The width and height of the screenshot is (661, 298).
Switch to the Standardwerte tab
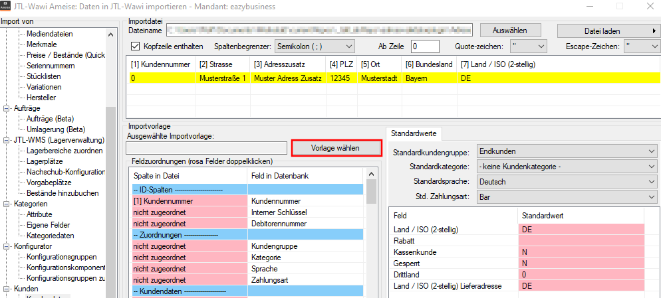pos(414,134)
